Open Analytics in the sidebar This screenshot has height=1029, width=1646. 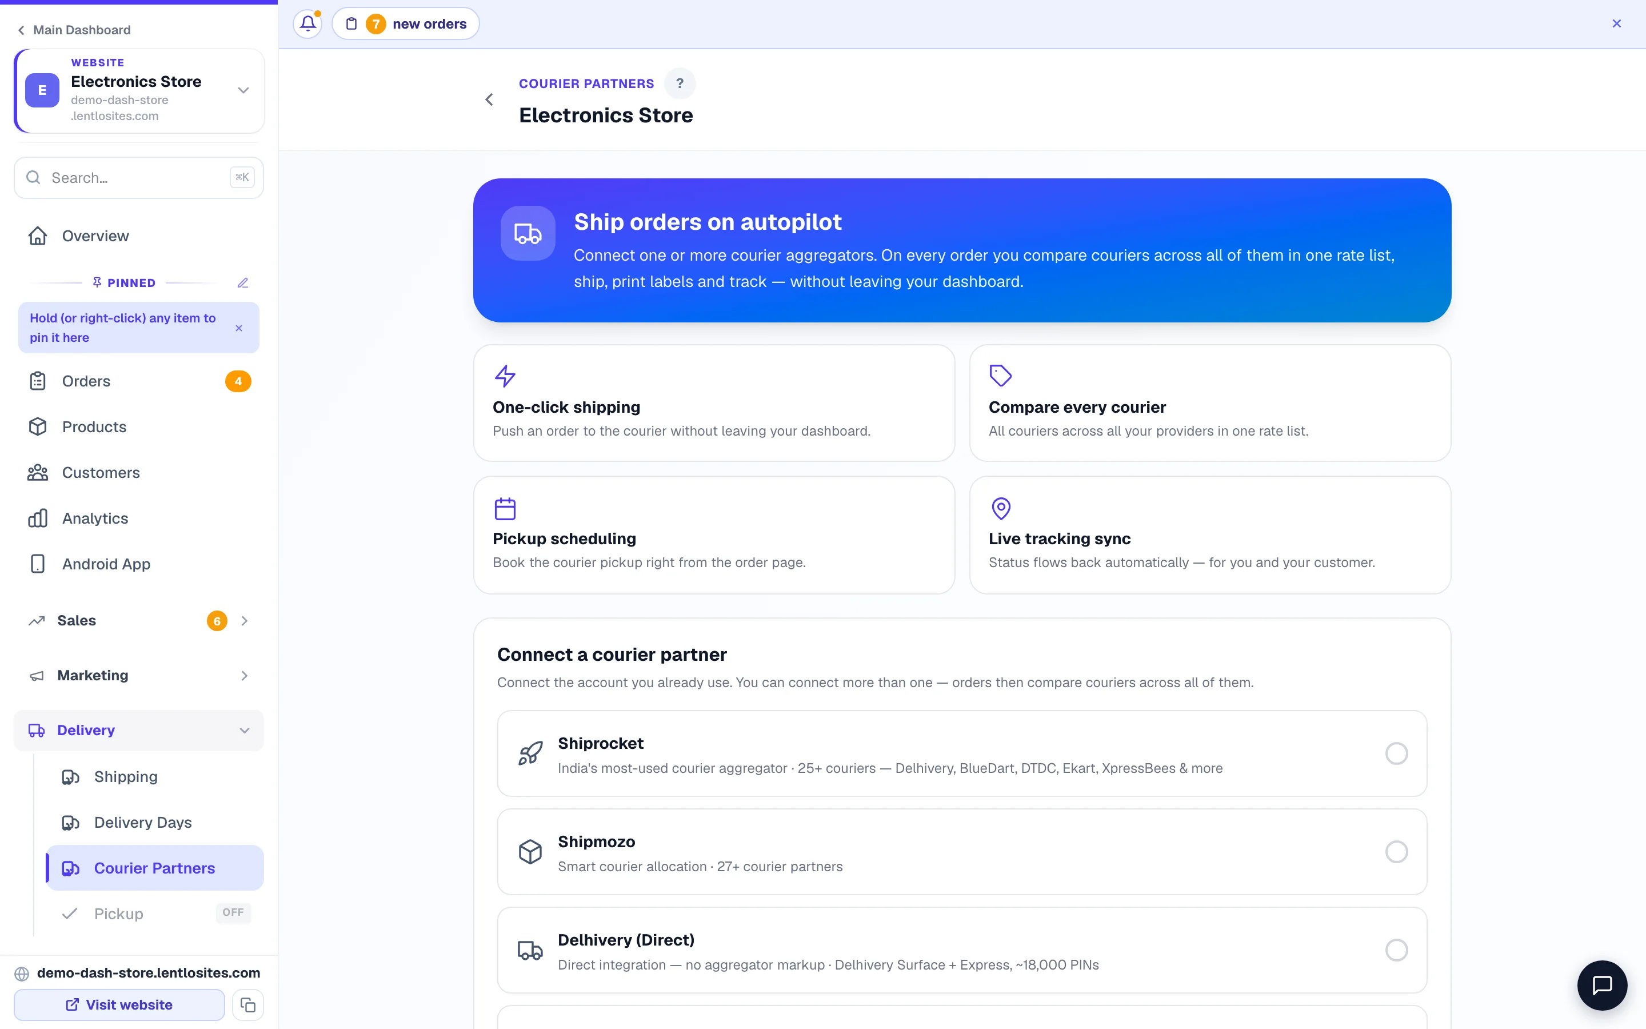[139, 518]
